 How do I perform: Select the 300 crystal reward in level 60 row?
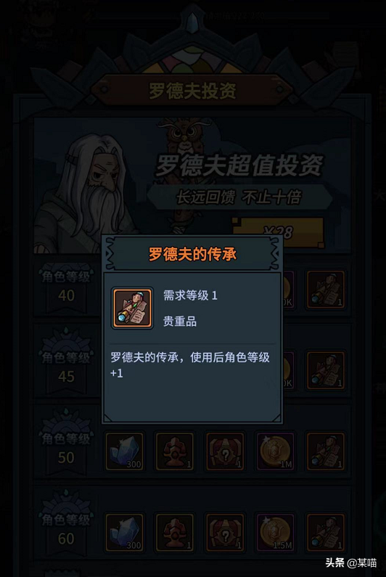[x=125, y=533]
